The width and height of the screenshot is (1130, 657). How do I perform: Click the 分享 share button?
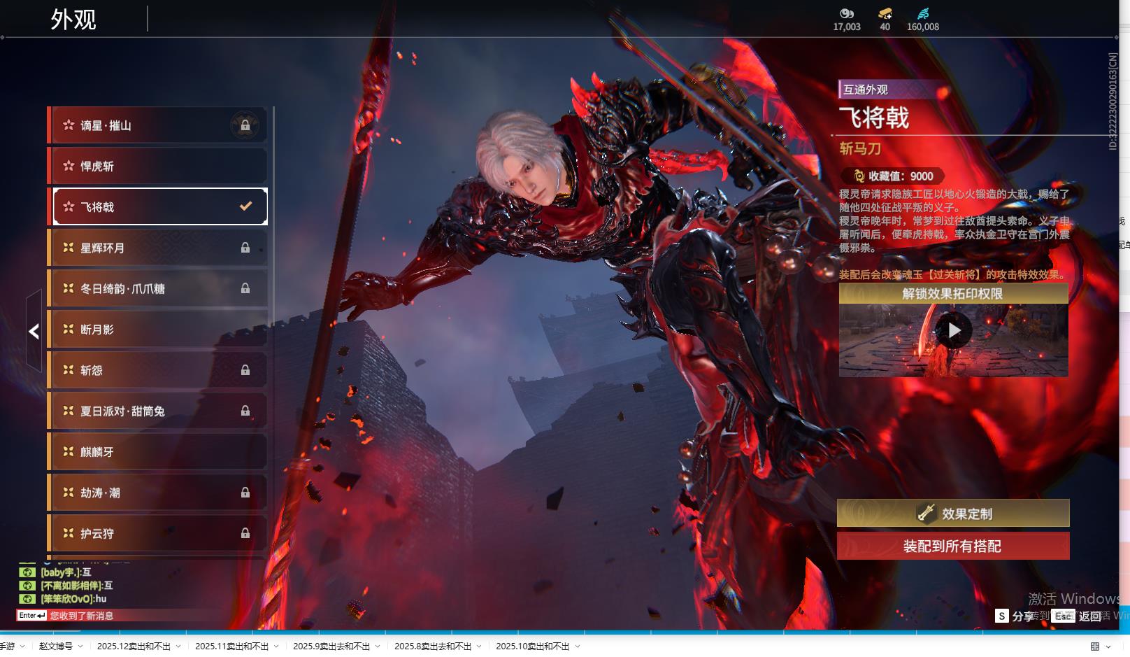(1015, 616)
